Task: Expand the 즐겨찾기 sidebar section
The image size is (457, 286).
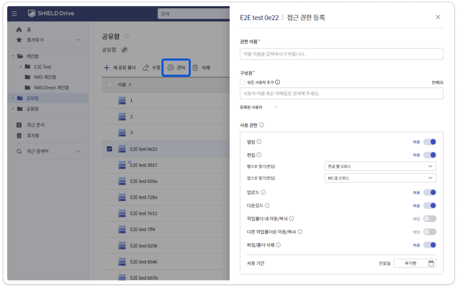Action: [78, 40]
